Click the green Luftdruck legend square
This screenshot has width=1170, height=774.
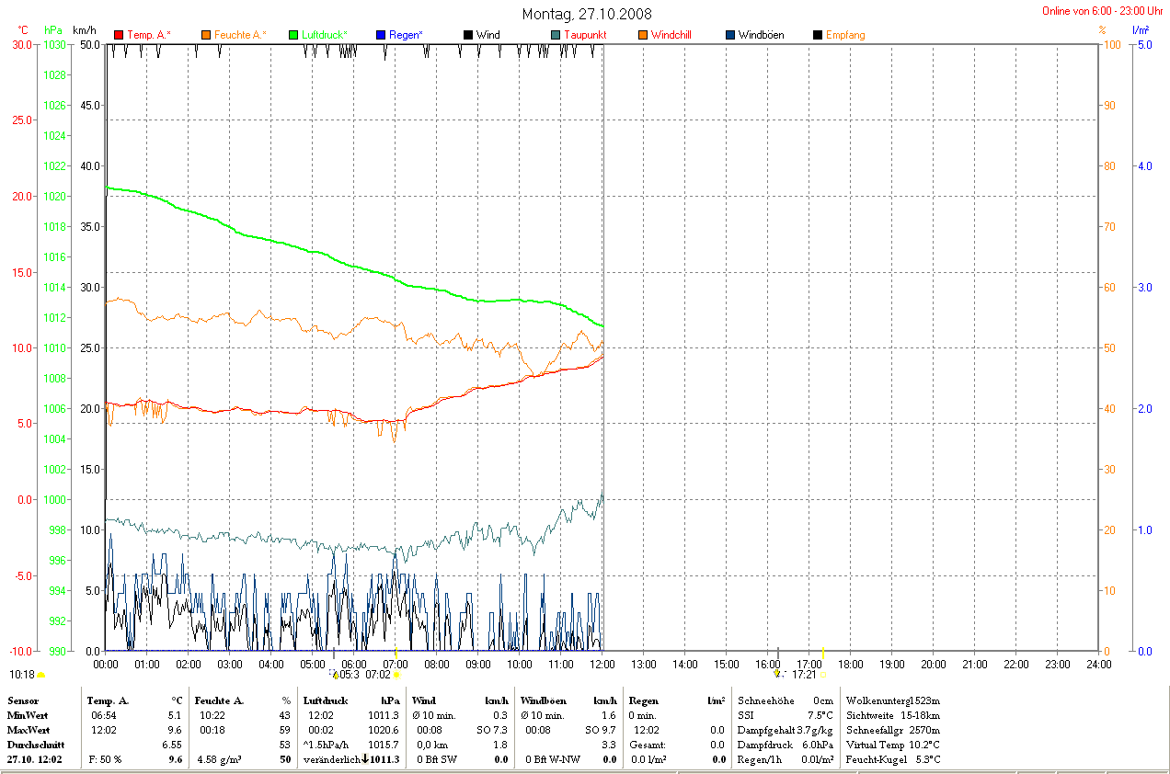pyautogui.click(x=294, y=35)
